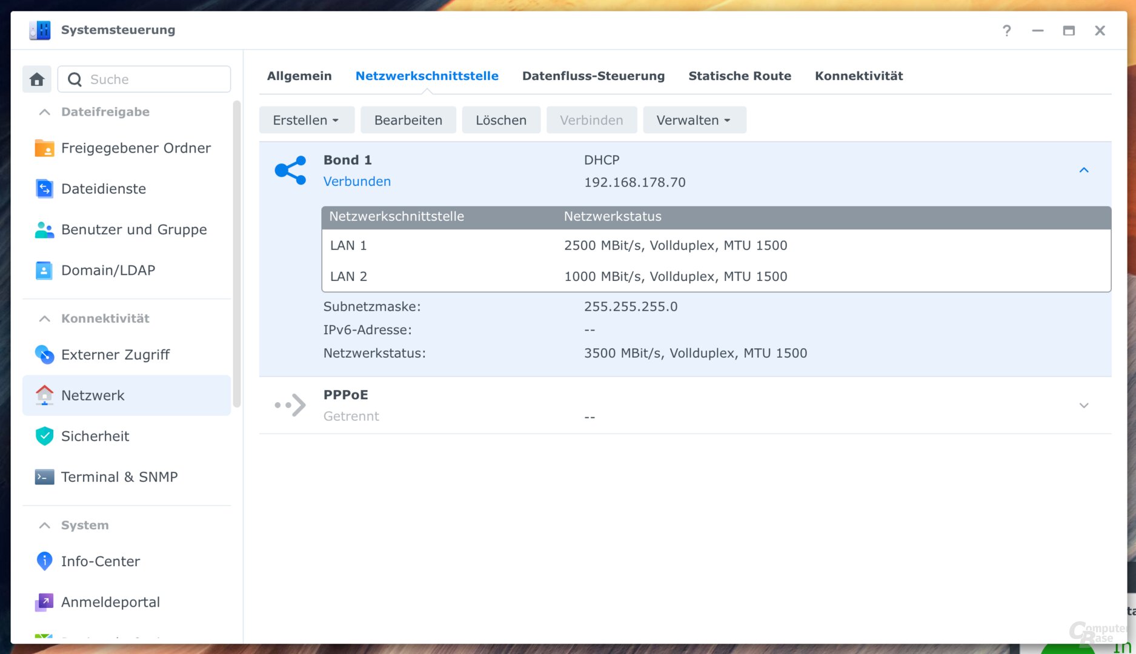Open Benutzer und Gruppe via its icon
Image resolution: width=1136 pixels, height=654 pixels.
[x=44, y=229]
